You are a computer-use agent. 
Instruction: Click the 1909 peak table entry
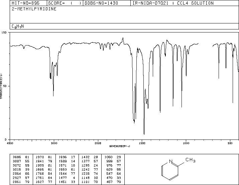(44, 165)
